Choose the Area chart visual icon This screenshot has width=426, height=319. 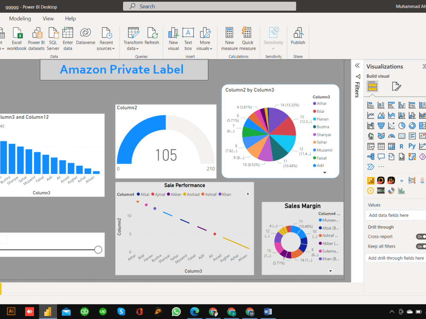381,115
